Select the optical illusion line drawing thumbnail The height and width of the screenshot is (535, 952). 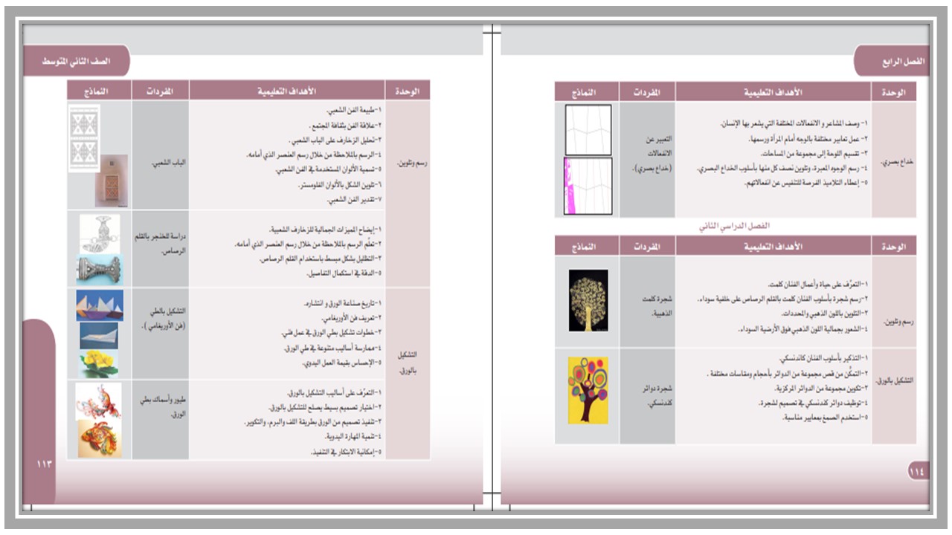coord(588,129)
